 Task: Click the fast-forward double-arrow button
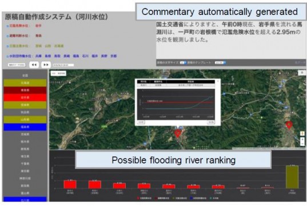point(46,65)
